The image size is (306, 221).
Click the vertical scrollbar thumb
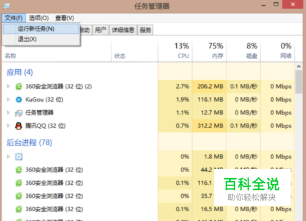(299, 82)
